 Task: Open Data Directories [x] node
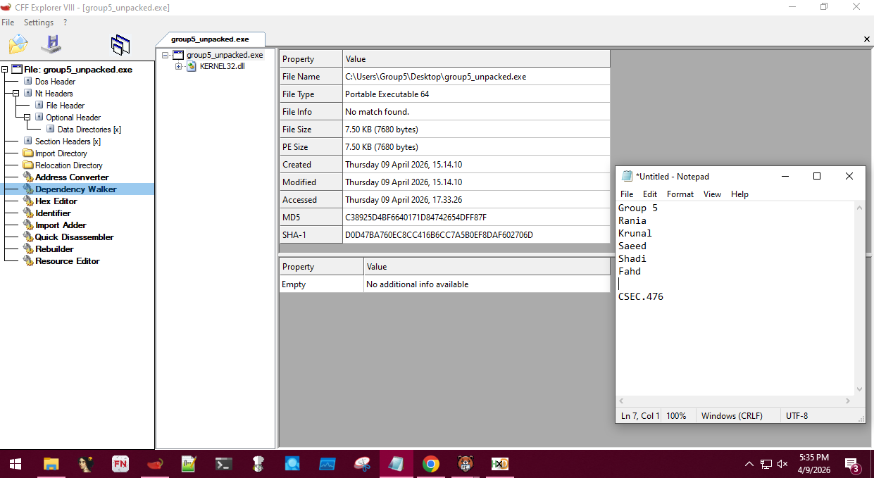coord(89,130)
